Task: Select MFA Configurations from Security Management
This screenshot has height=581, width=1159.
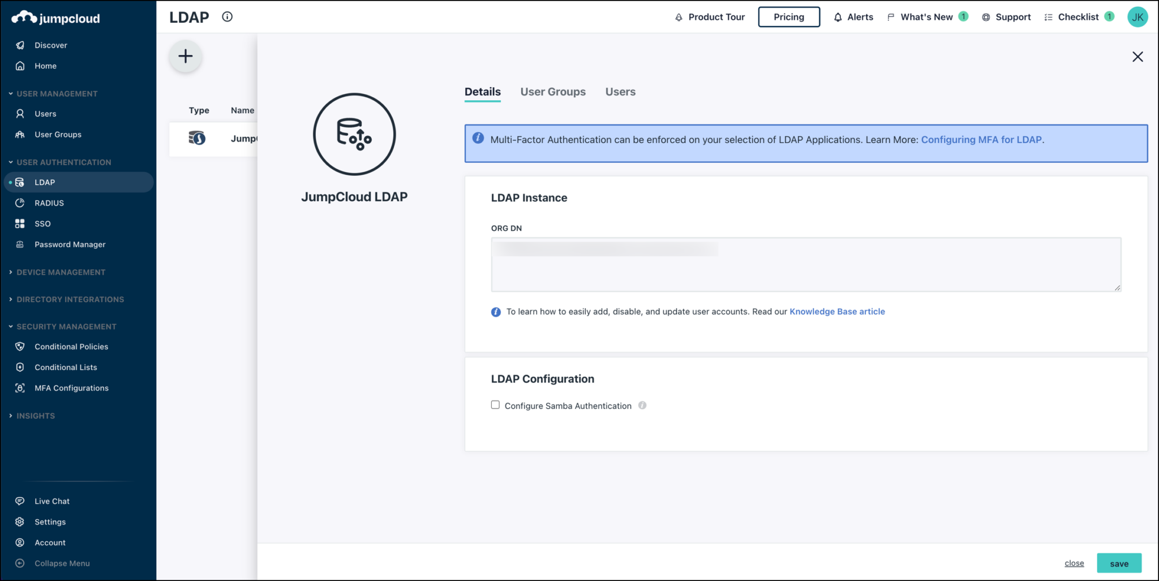Action: (71, 388)
